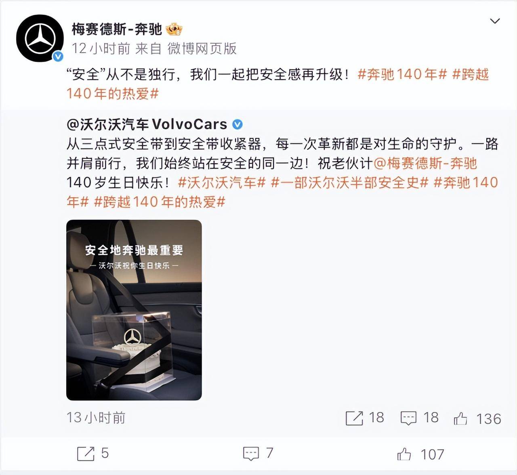Like the quoted Volvo post (136)
This screenshot has width=517, height=475.
477,418
